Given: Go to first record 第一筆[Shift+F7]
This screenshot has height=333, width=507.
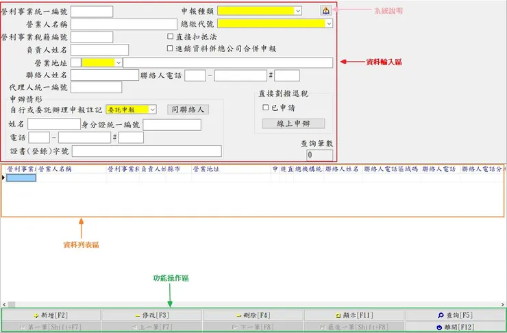Looking at the screenshot, I should (51, 327).
